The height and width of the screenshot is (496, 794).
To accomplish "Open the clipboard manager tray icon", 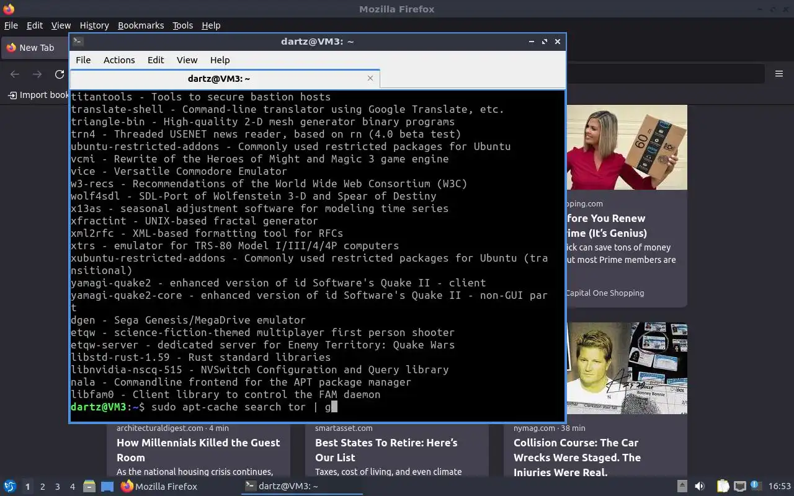I will (x=723, y=487).
